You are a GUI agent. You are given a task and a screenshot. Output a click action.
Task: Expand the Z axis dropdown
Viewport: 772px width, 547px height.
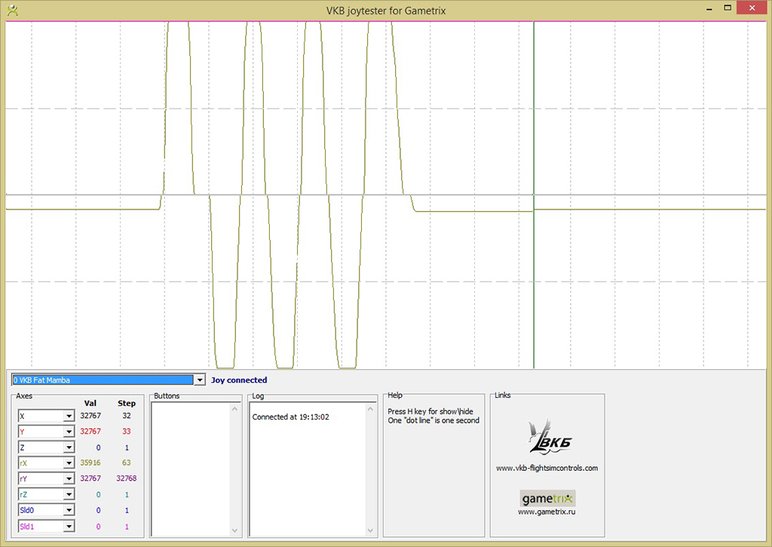pos(69,448)
